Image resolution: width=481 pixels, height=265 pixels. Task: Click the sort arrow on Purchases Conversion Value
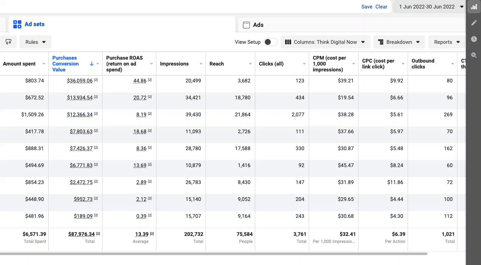(x=91, y=64)
